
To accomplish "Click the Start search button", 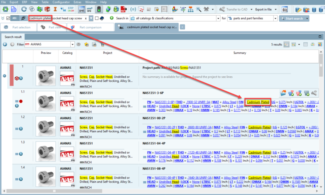I will coord(292,18).
